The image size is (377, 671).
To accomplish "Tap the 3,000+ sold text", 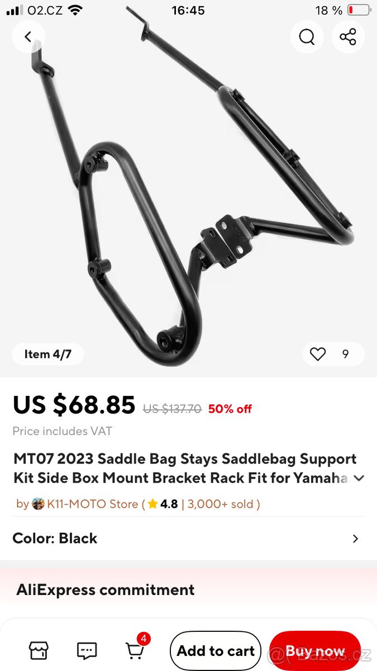I will pos(220,504).
